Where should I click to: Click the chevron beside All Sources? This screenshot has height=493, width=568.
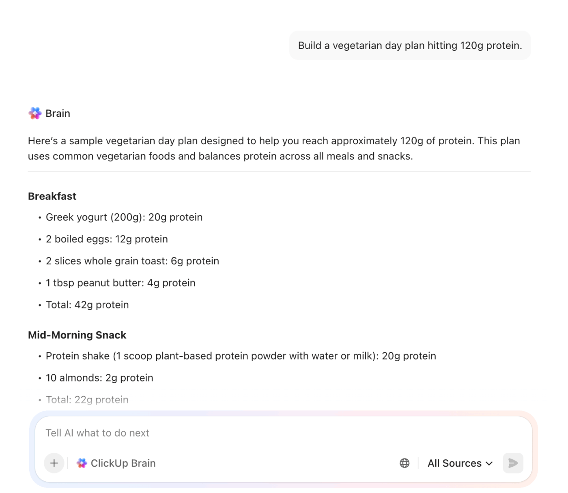click(488, 463)
